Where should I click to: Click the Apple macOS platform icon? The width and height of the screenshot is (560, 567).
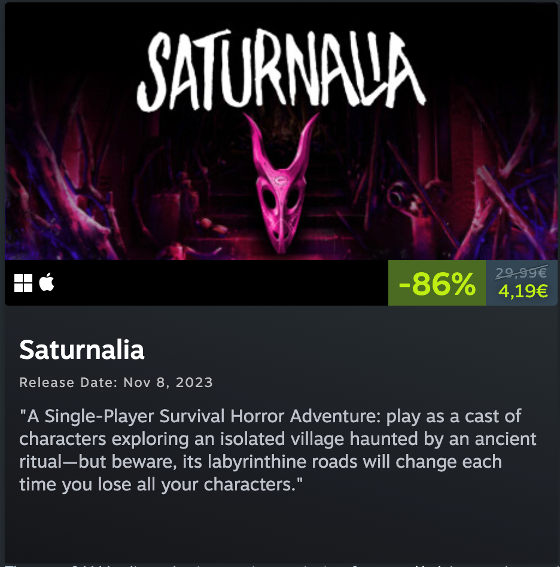click(x=47, y=282)
